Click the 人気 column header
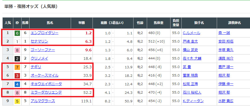Viewport: 250px width, 109px height. click(x=8, y=23)
